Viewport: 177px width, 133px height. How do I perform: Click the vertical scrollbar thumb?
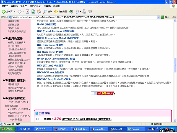coord(175,65)
